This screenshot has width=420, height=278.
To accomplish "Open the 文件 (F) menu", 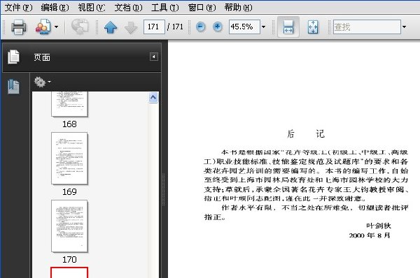I will tap(18, 7).
